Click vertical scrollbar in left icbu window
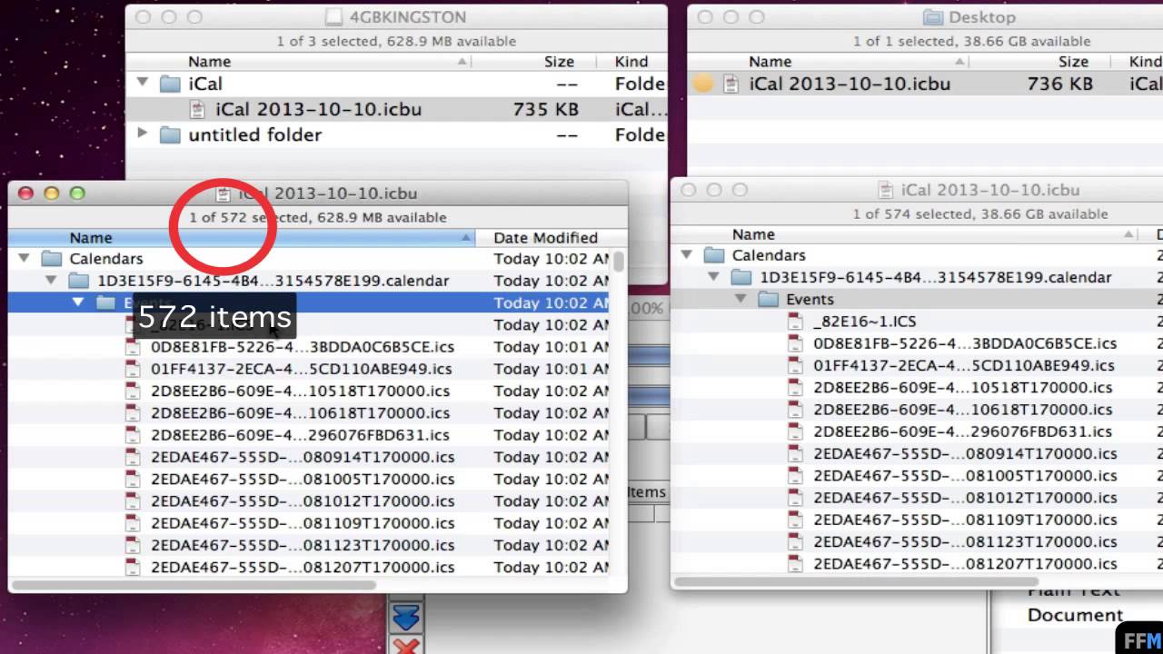 point(619,262)
